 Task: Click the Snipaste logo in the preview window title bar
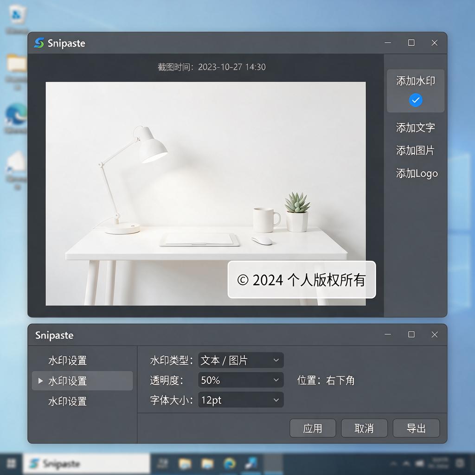[x=39, y=43]
